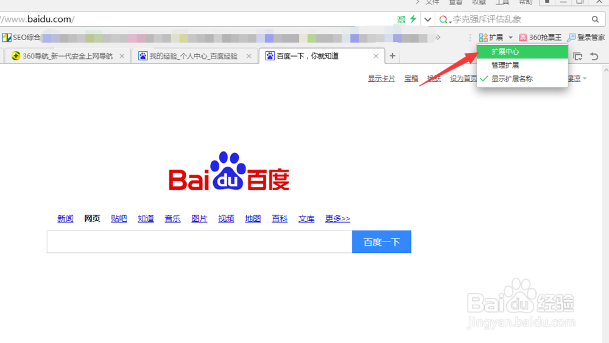The width and height of the screenshot is (609, 343).
Task: Show more bookmarks via double chevron
Action: [x=438, y=37]
